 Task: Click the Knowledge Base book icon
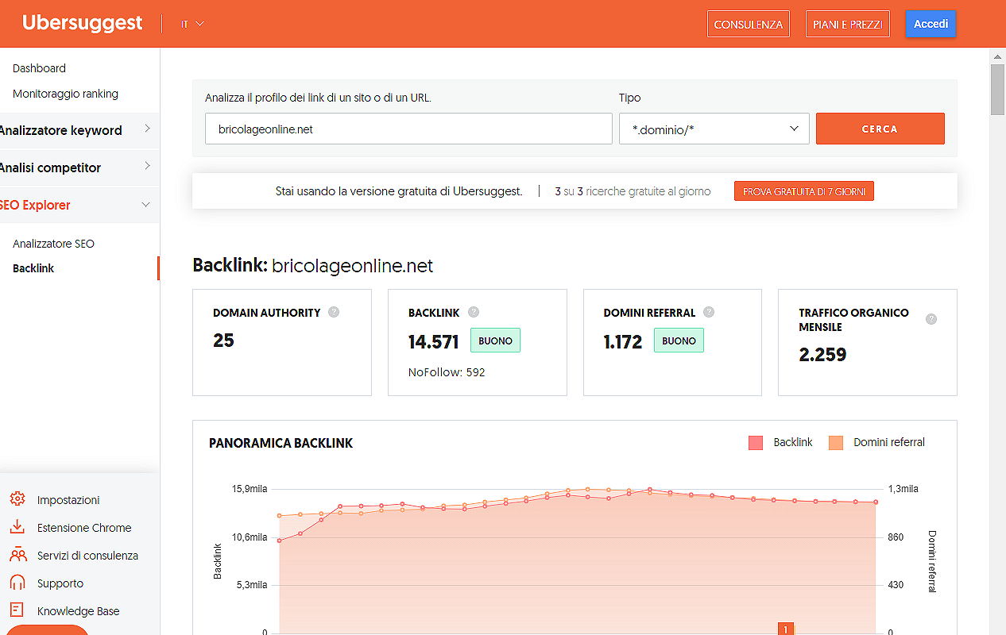click(17, 610)
